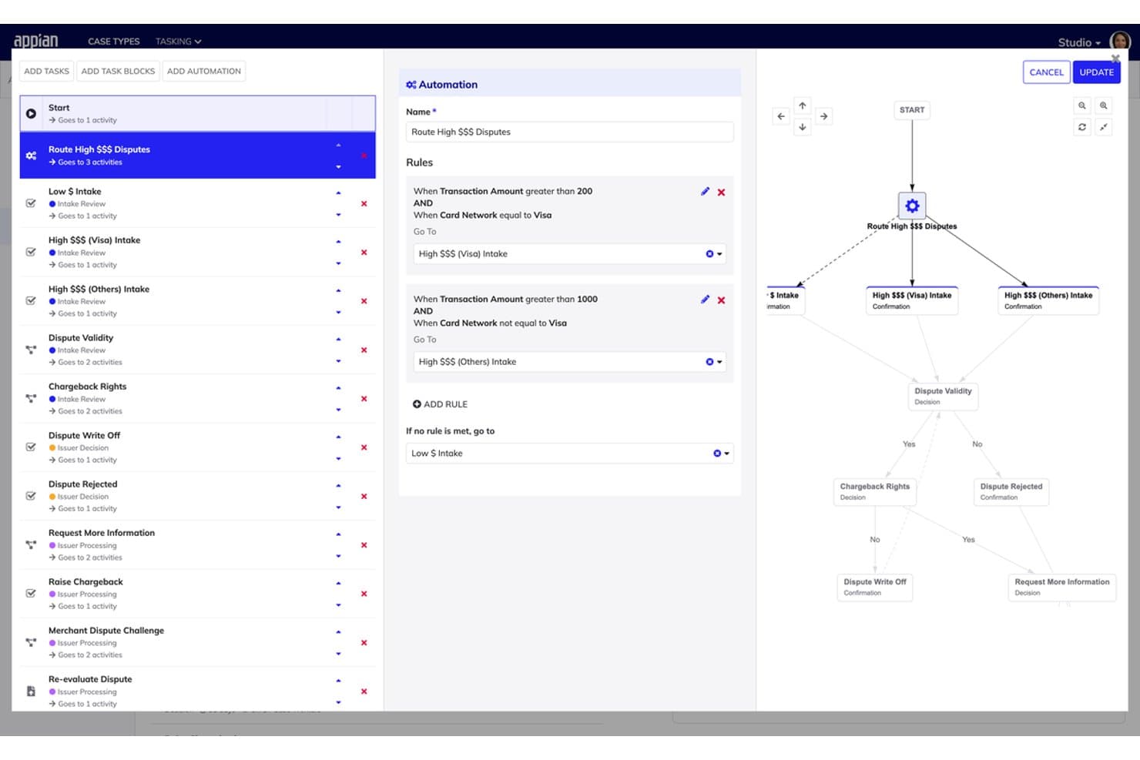1140x760 pixels.
Task: Click the Add Tasks button
Action: pos(46,72)
